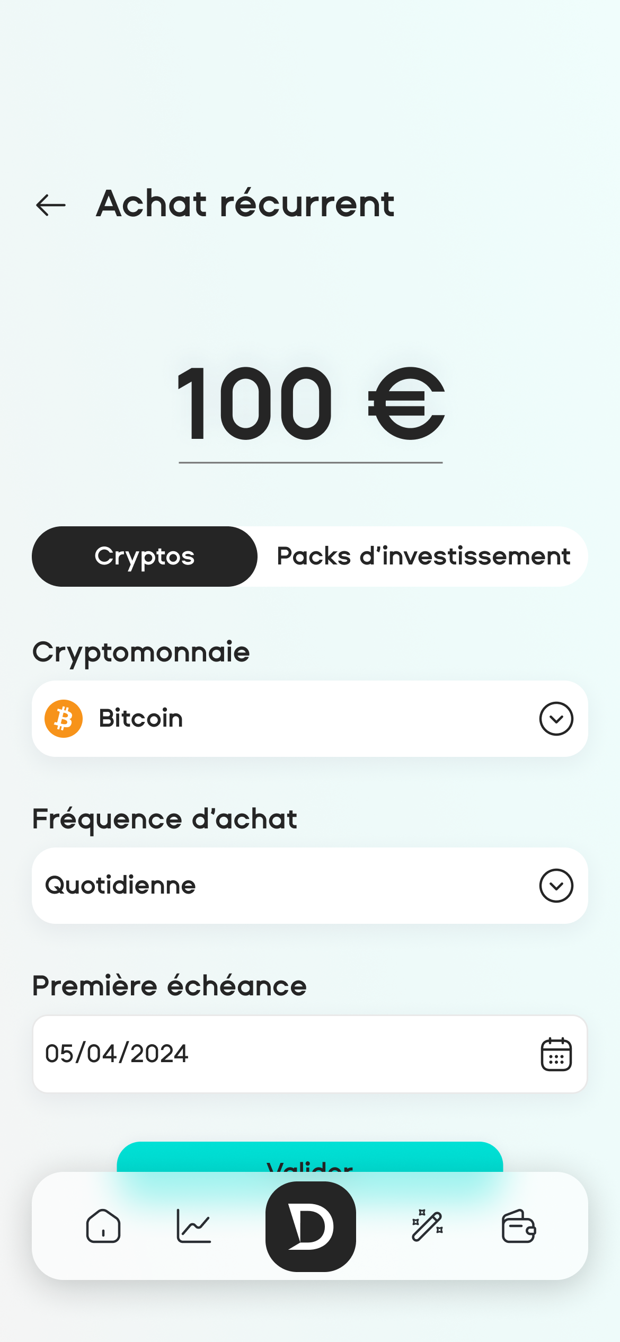This screenshot has height=1342, width=620.
Task: Switch to Packs d'investissement tab
Action: (x=423, y=557)
